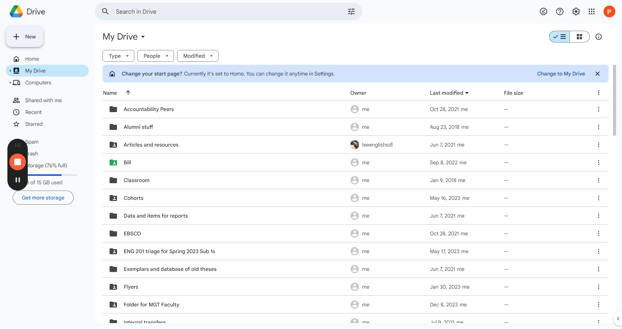
Task: Click Change to My Drive link
Action: (561, 74)
